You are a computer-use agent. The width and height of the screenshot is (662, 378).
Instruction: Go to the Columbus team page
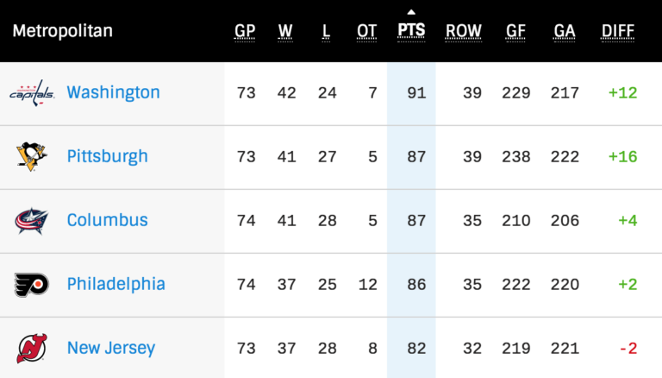pyautogui.click(x=107, y=220)
